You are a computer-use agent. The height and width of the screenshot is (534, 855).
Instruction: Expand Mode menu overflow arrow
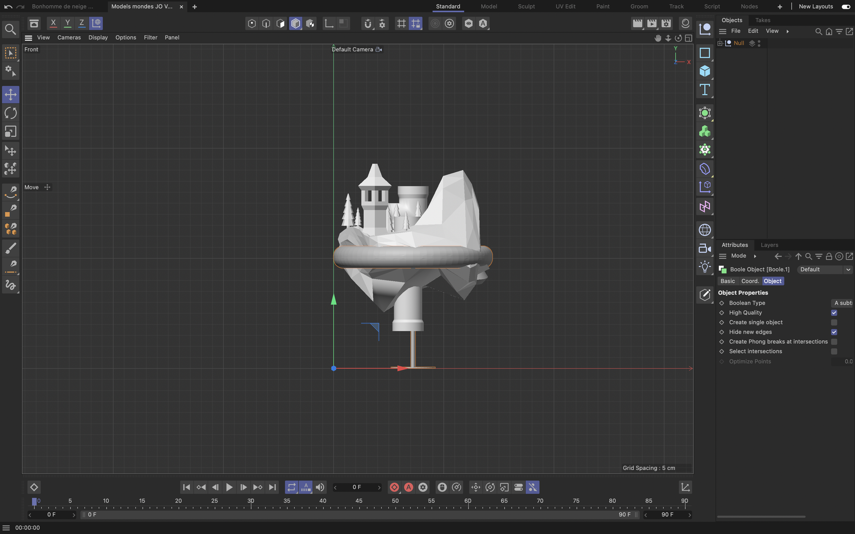coord(755,256)
